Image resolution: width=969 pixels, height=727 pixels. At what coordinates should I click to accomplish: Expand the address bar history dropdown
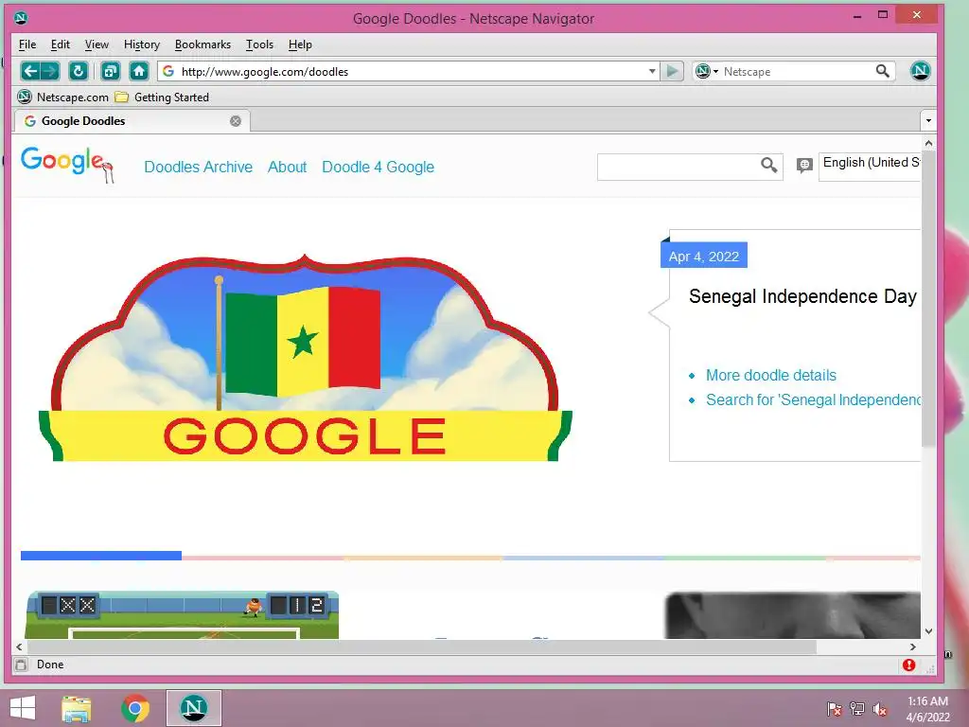[x=652, y=71]
